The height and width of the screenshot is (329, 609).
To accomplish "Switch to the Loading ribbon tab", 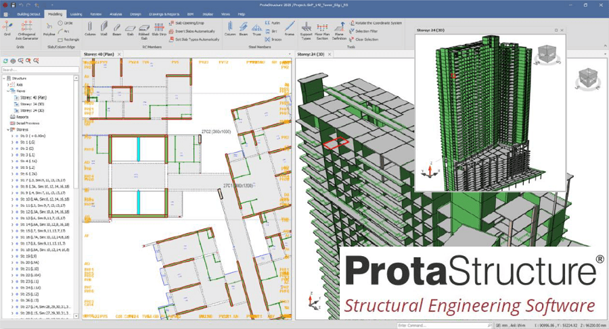I will click(76, 14).
